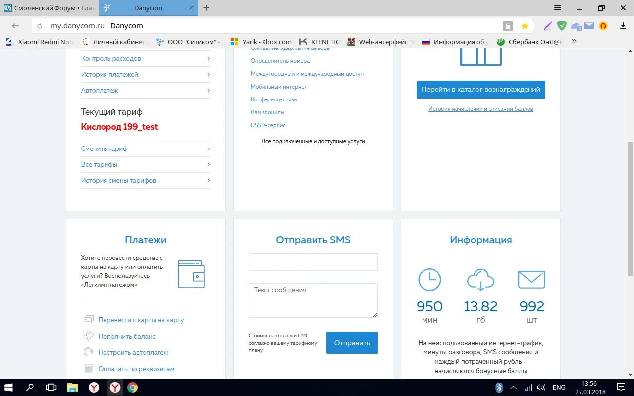
Task: Click the Текст сообщения text area
Action: 313,300
